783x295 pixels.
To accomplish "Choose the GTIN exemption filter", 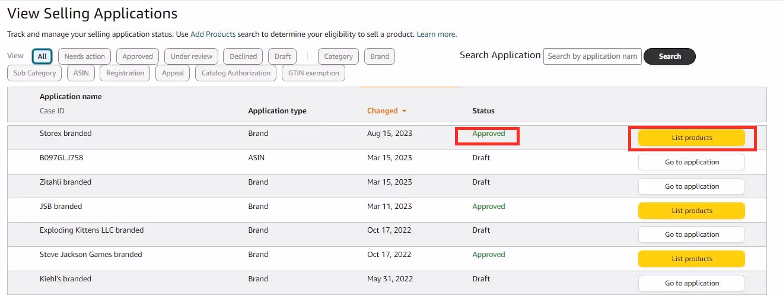I will click(x=314, y=73).
